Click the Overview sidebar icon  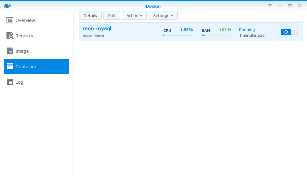pyautogui.click(x=10, y=20)
